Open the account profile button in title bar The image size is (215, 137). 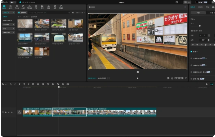tap(201, 2)
